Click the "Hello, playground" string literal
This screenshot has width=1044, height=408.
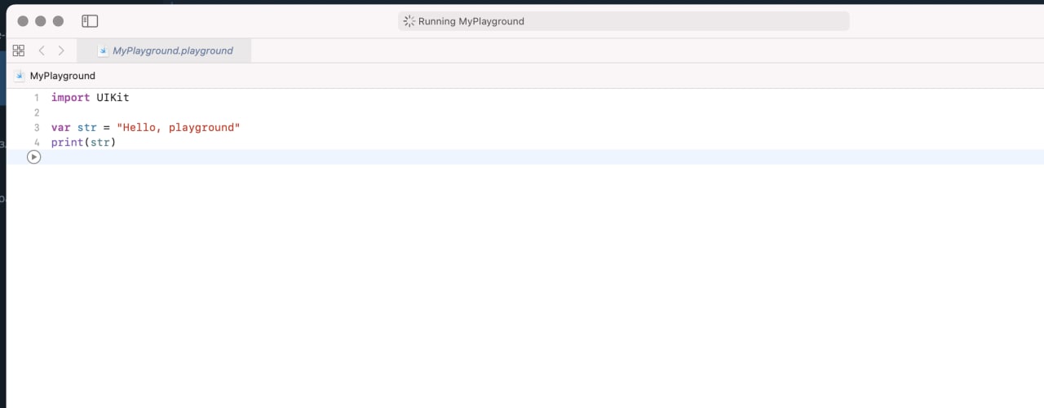[179, 128]
